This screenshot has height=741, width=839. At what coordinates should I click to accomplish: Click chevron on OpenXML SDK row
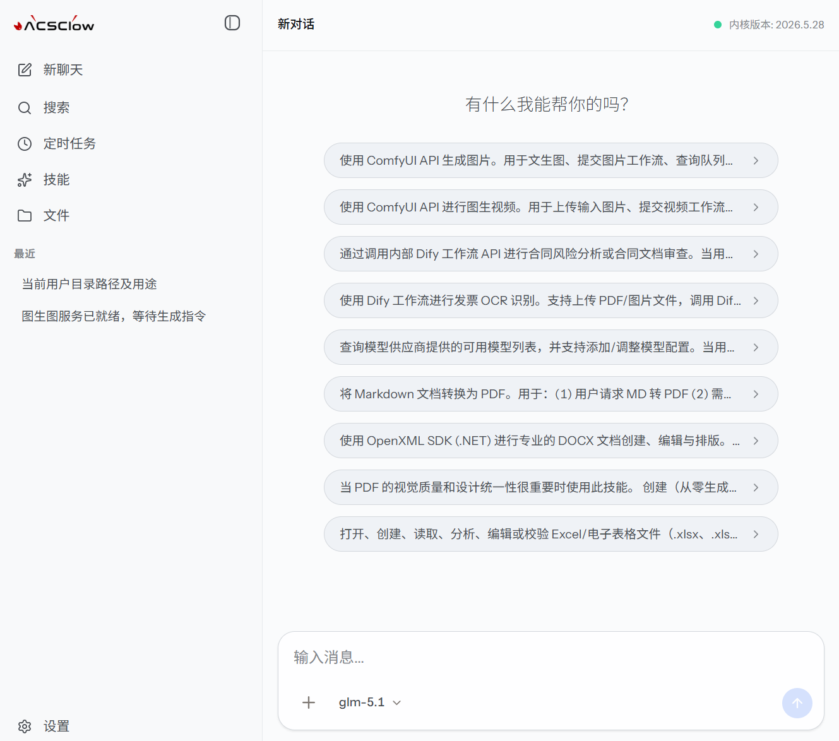coord(756,441)
